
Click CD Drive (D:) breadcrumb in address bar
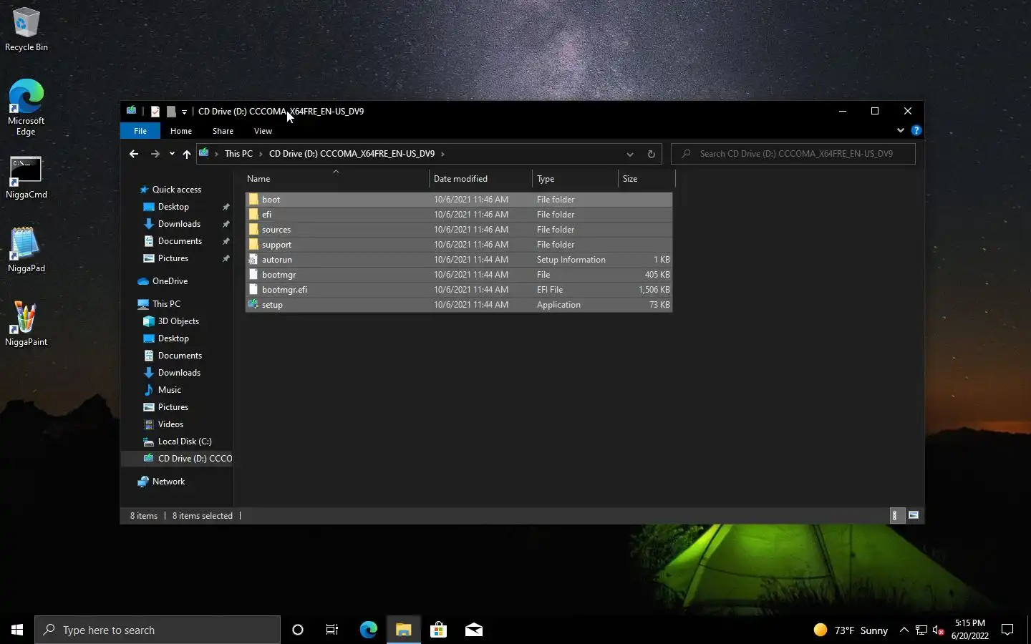[352, 154]
